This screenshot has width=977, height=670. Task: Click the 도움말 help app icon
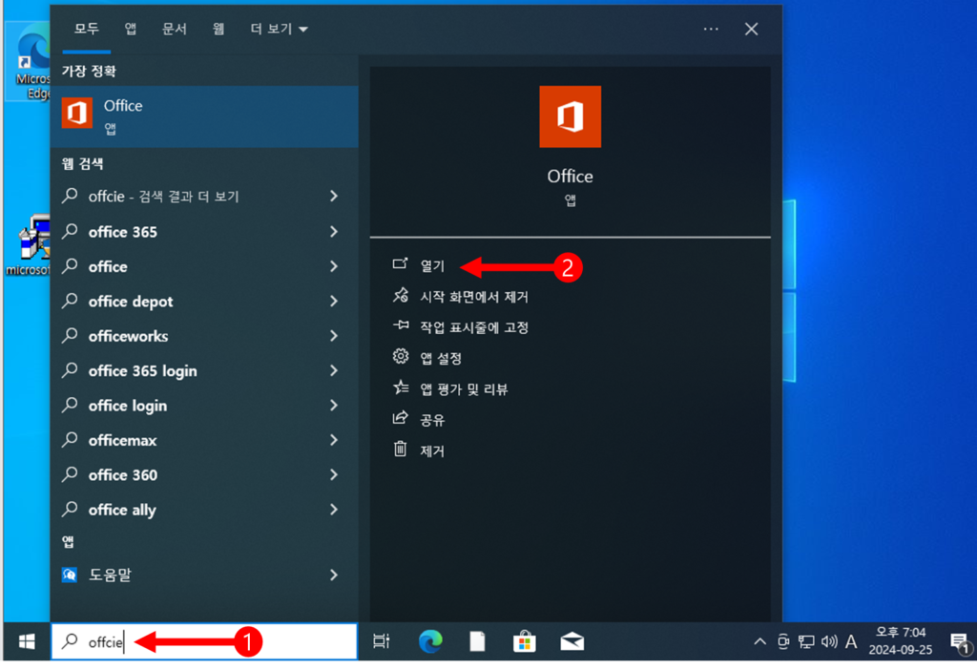pos(70,575)
